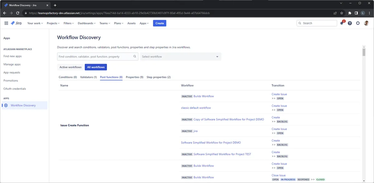374x183 pixels.
Task: Reload the page with the refresh icon
Action: point(18,13)
